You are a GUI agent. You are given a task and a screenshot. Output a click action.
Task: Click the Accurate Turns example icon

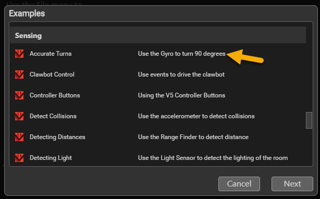[19, 54]
